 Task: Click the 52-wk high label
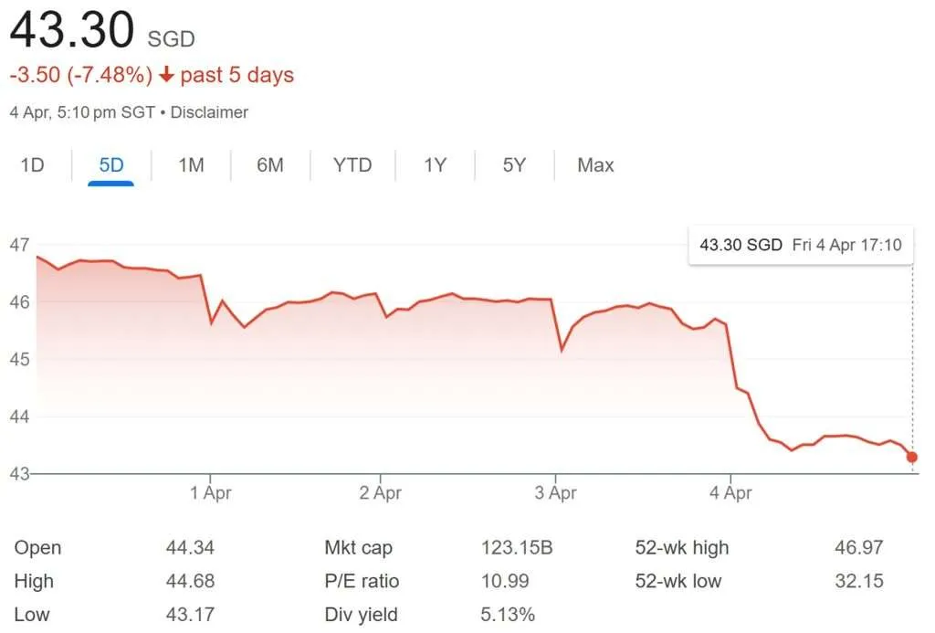point(682,548)
